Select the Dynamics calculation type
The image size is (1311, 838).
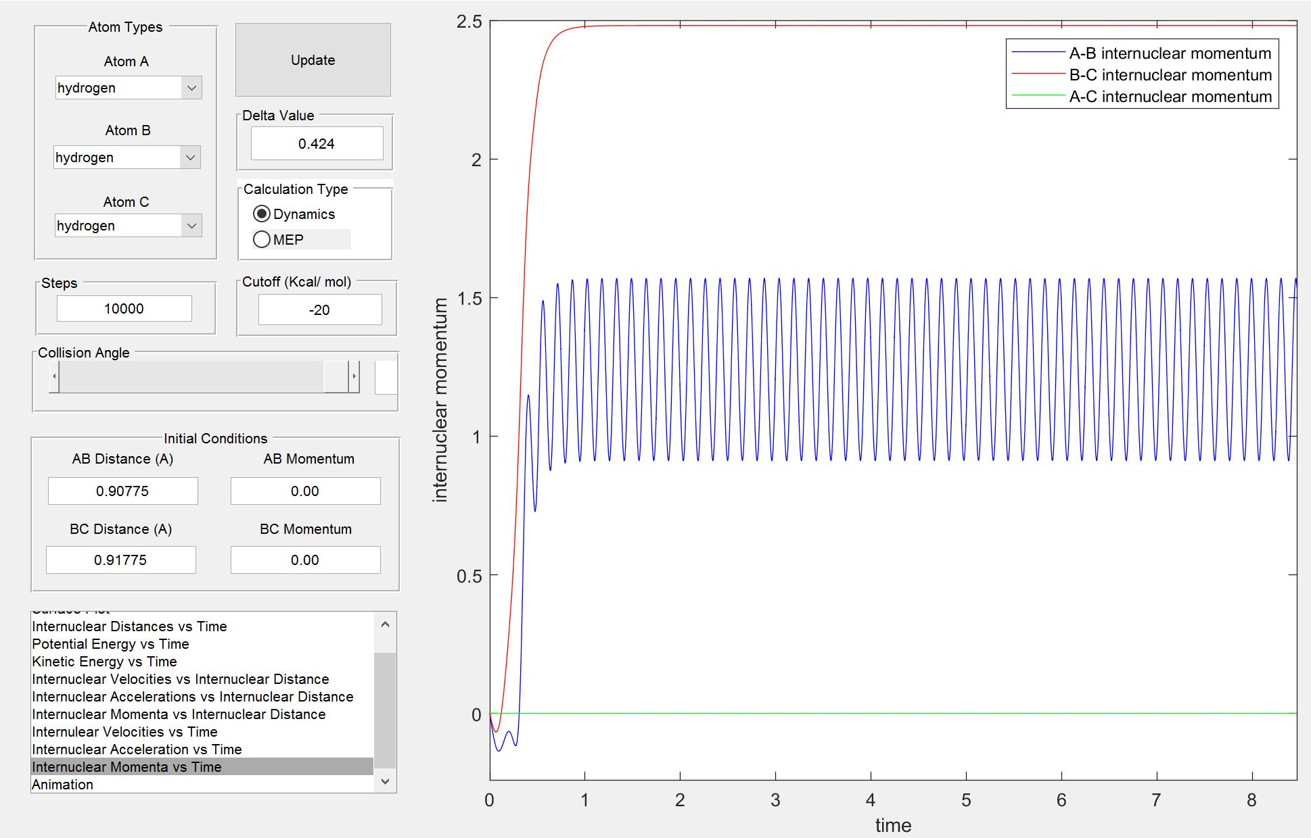pyautogui.click(x=262, y=214)
